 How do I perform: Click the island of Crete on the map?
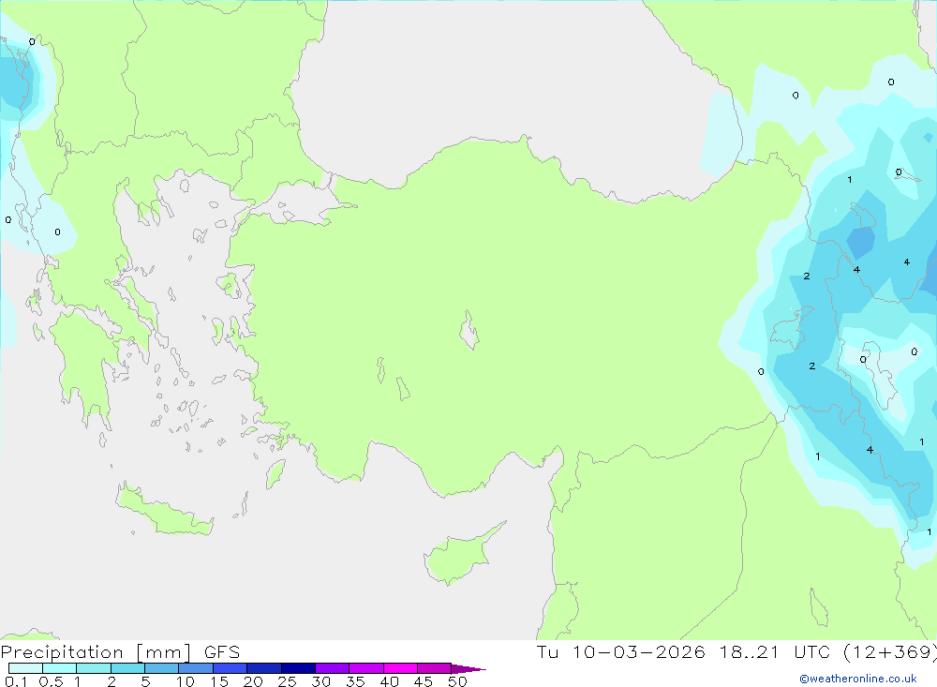point(164,511)
